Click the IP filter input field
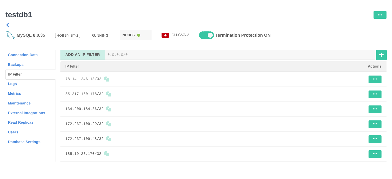This screenshot has height=179, width=392. (x=240, y=55)
